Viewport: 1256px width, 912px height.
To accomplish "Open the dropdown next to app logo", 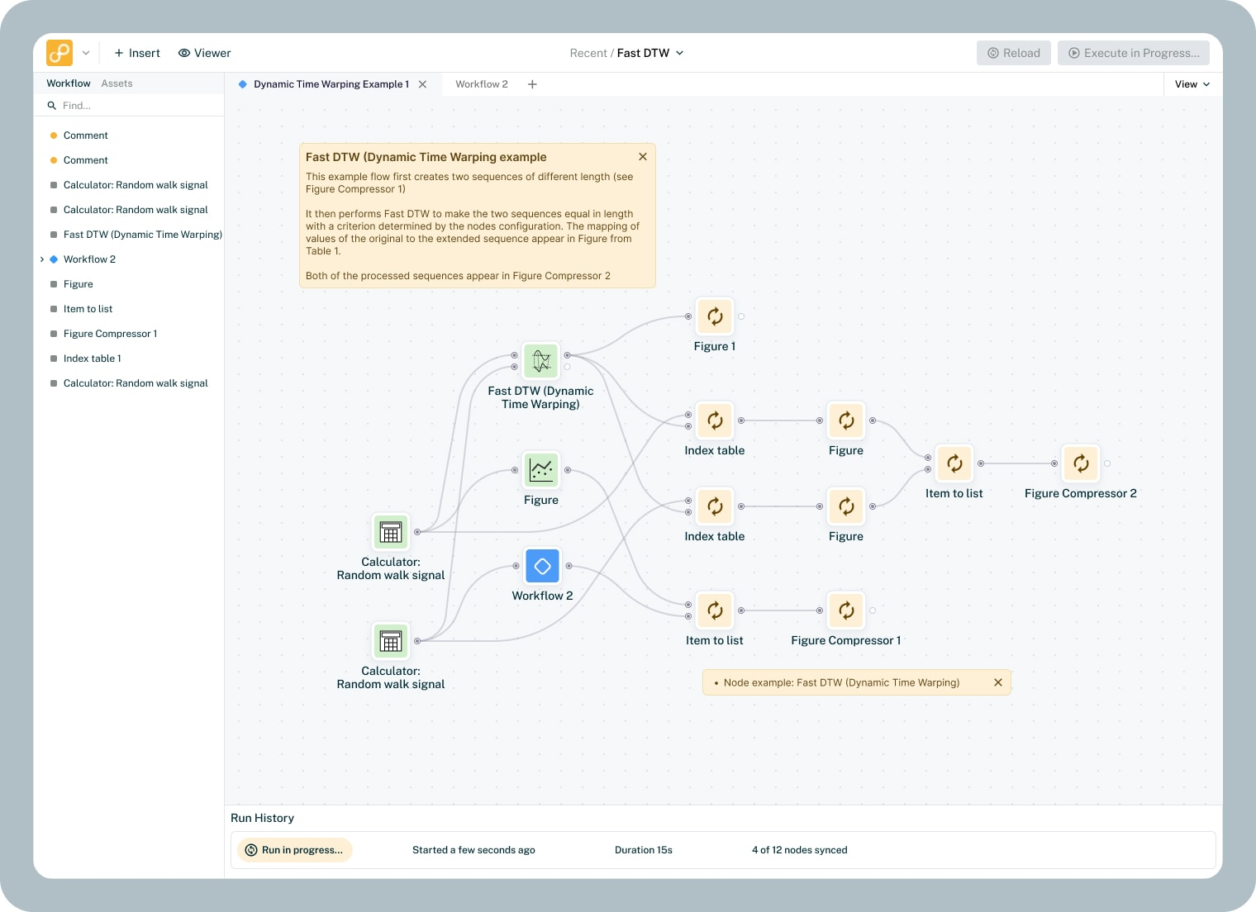I will 86,53.
